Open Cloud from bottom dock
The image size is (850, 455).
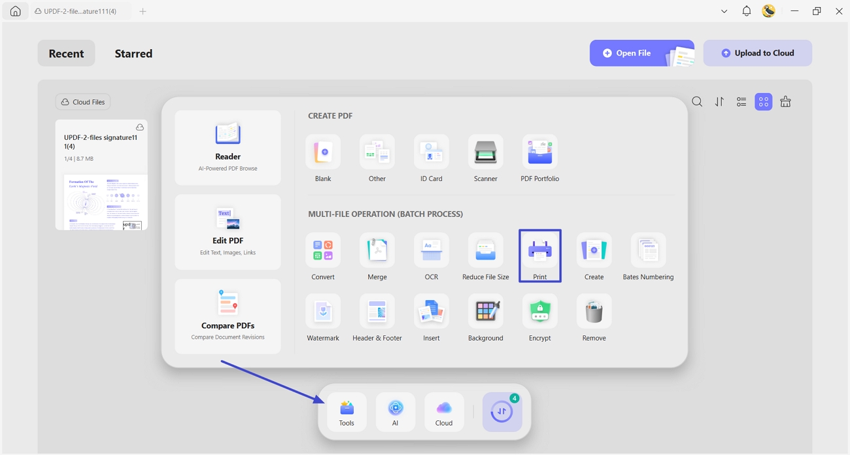tap(444, 412)
